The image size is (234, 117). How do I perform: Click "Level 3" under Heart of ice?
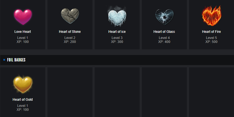pos(117,38)
